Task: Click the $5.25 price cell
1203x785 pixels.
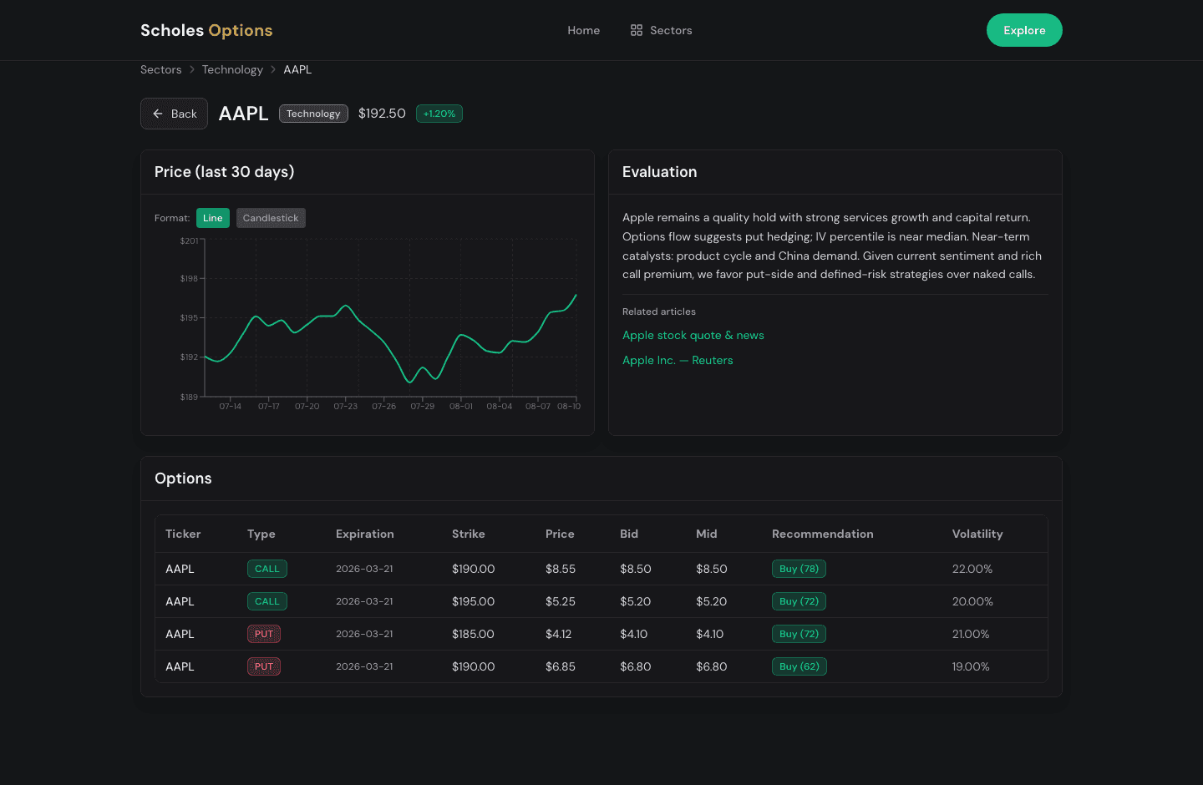Action: click(x=561, y=601)
